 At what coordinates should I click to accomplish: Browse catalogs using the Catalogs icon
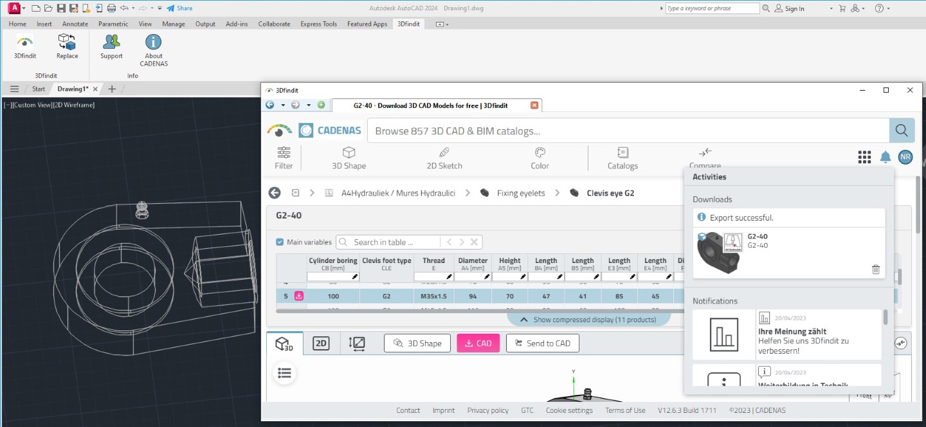(622, 156)
